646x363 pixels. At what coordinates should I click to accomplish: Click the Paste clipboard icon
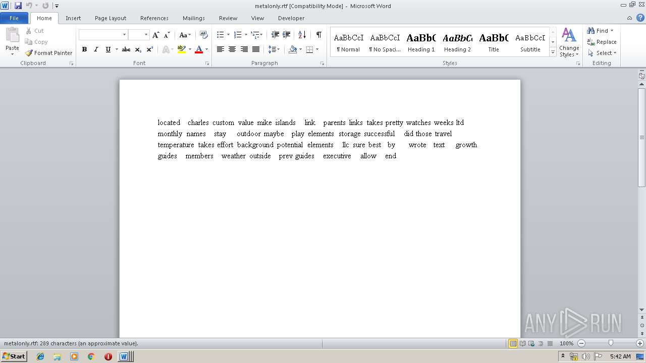12,35
